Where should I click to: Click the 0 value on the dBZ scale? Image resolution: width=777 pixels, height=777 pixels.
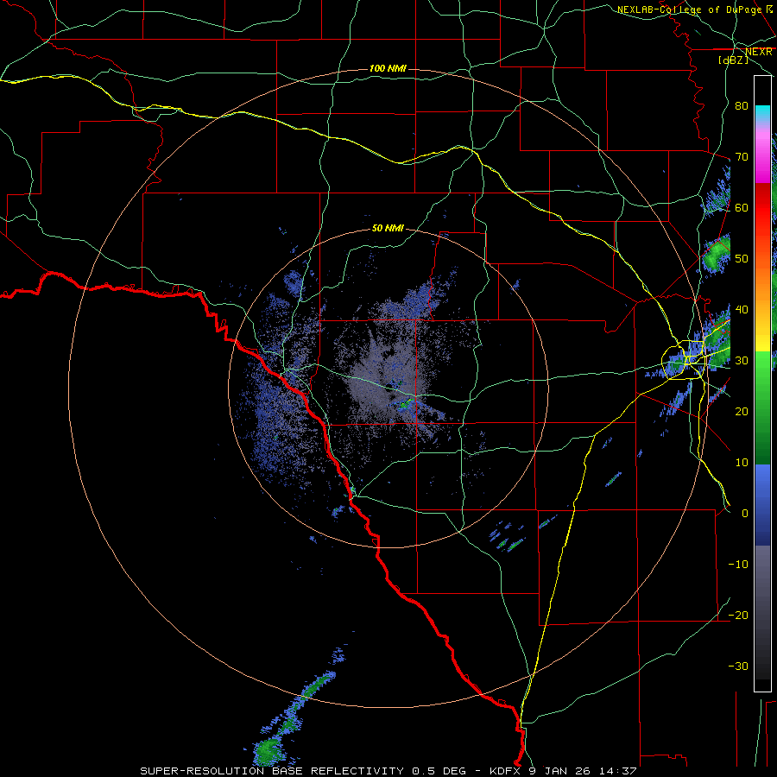tap(745, 514)
